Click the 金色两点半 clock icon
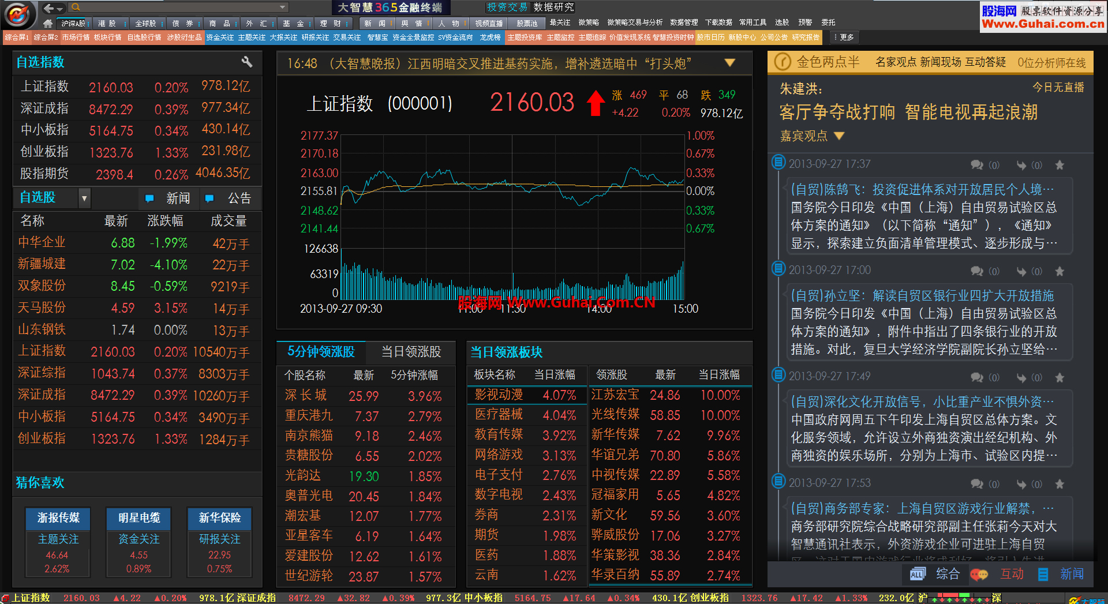 (783, 62)
